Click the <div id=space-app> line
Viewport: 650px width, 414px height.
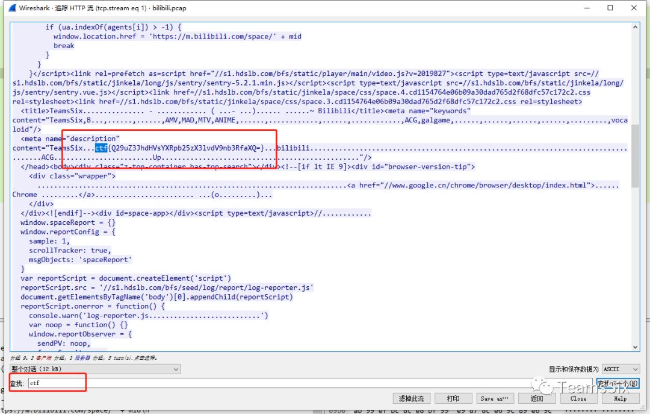(x=196, y=213)
